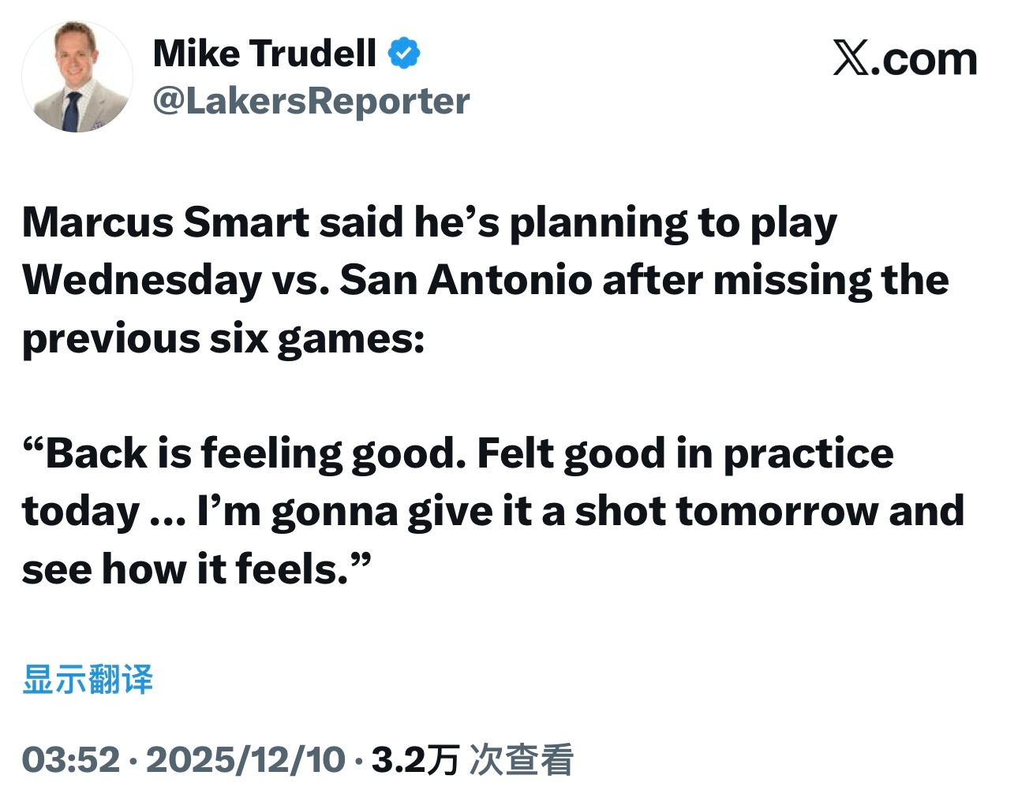Viewport: 1018px width, 794px height.
Task: Click the 显示翻译 translate link
Action: click(x=88, y=679)
